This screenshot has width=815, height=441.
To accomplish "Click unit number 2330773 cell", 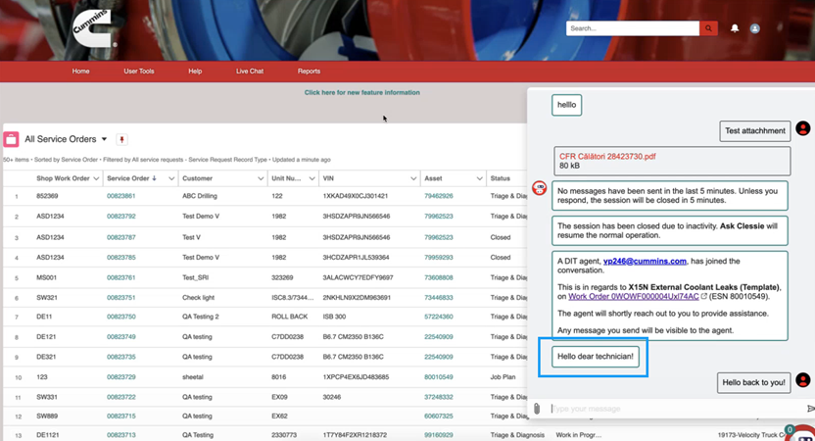I will [x=284, y=435].
